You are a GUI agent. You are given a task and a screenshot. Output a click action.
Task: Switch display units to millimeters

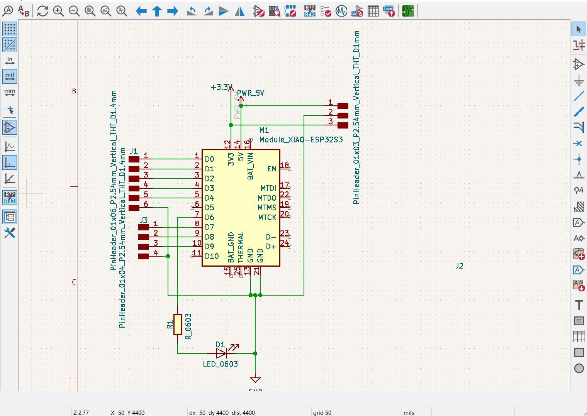(x=10, y=92)
